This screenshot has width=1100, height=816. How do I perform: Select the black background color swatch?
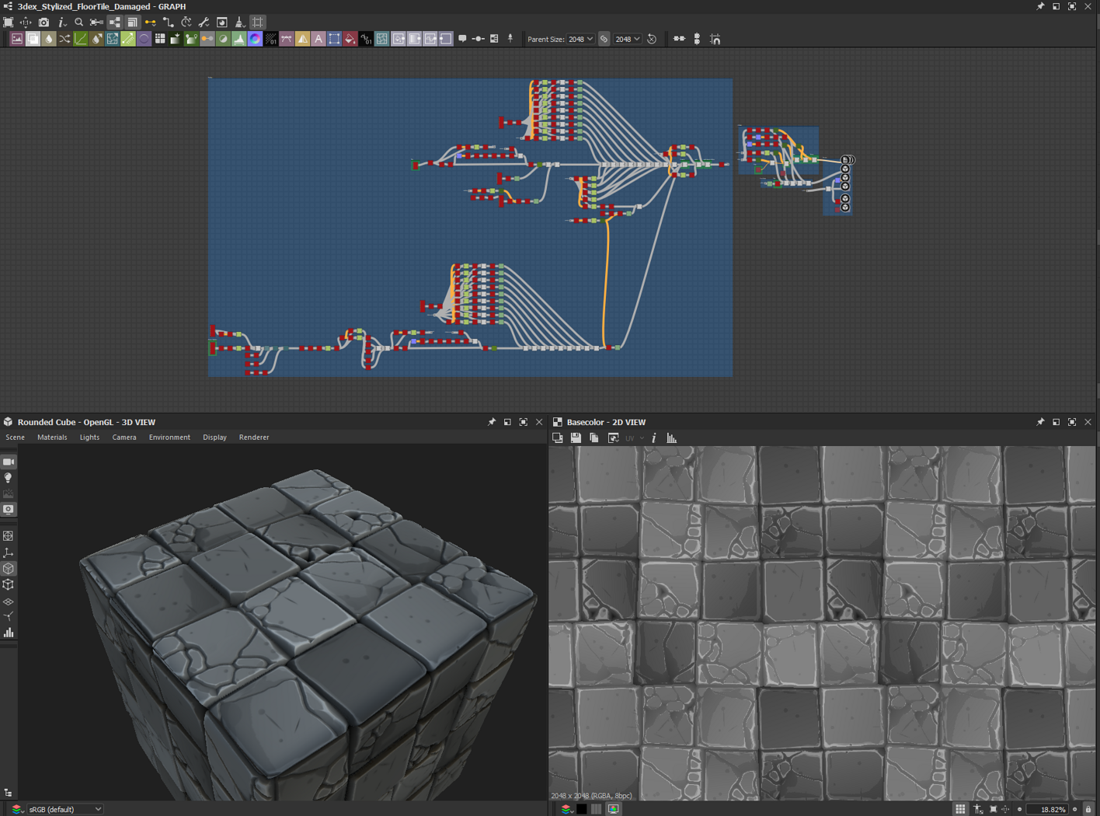[581, 809]
